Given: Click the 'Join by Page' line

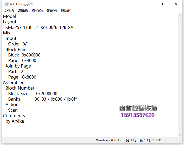Looking at the screenshot, I should 18,66.
